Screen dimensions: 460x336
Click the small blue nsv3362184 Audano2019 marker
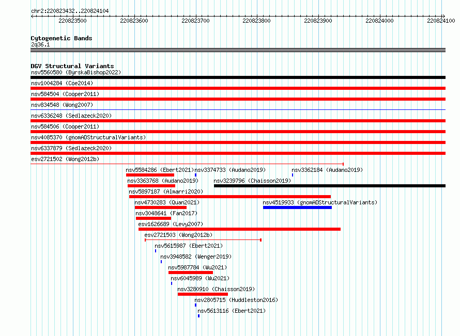pyautogui.click(x=293, y=175)
